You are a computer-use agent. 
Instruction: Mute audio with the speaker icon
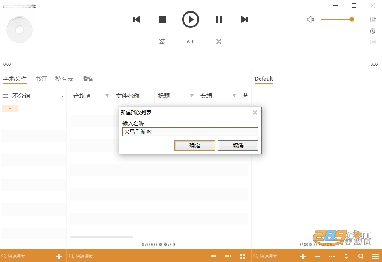click(310, 19)
